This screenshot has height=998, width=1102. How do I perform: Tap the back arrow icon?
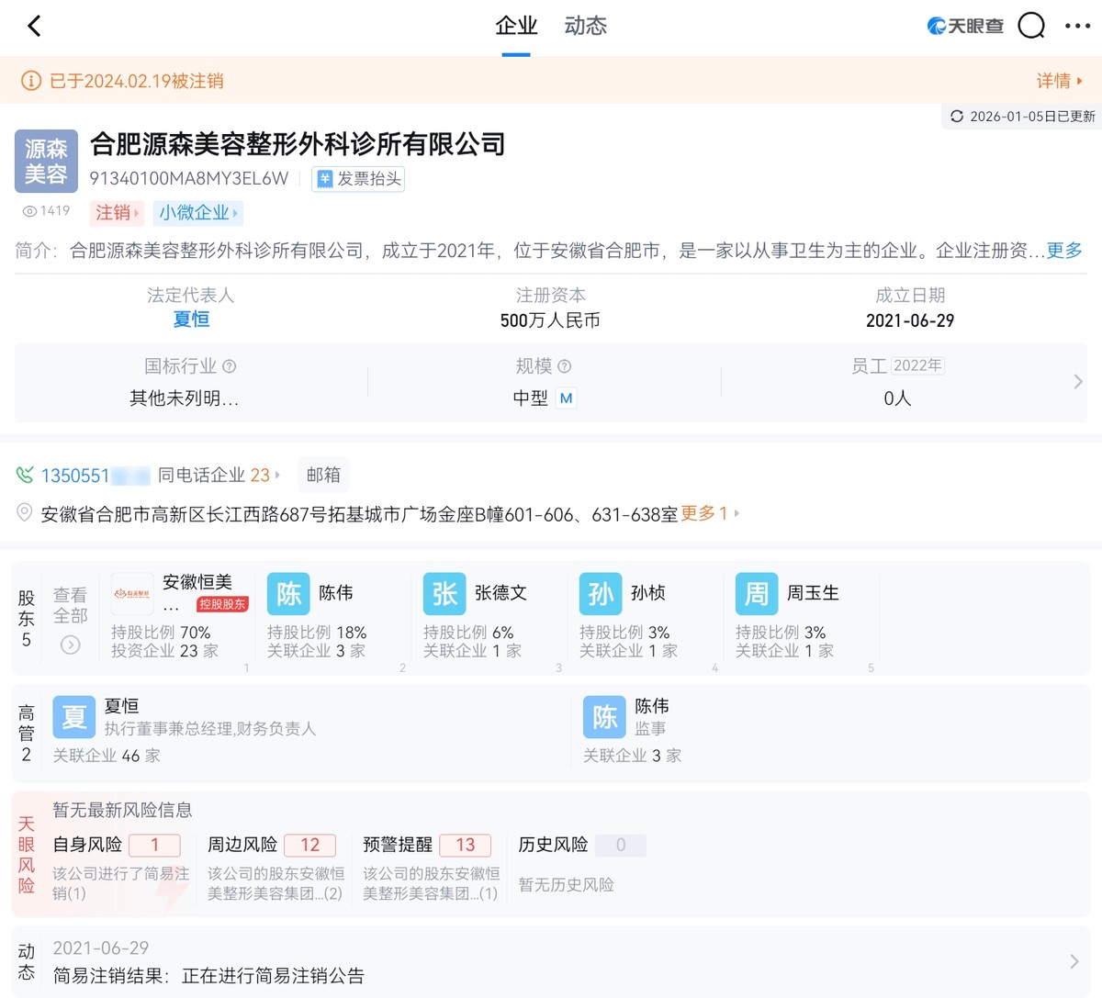tap(34, 26)
